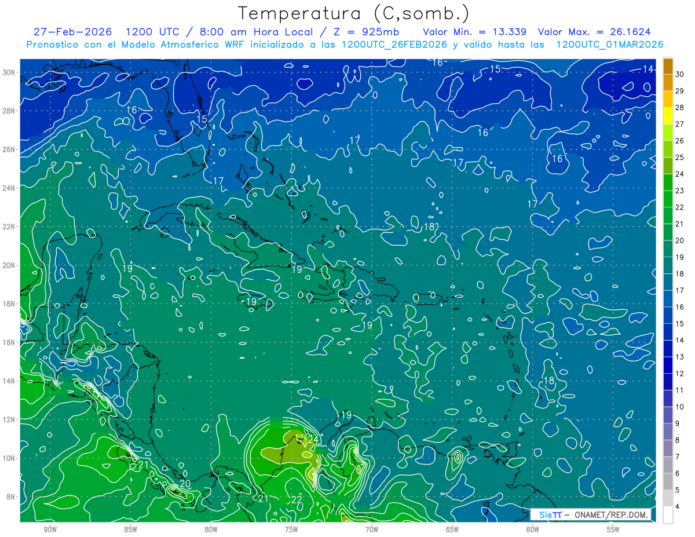Select 'Valor Min. = 13.339' text
The width and height of the screenshot is (695, 537).
pyautogui.click(x=474, y=32)
